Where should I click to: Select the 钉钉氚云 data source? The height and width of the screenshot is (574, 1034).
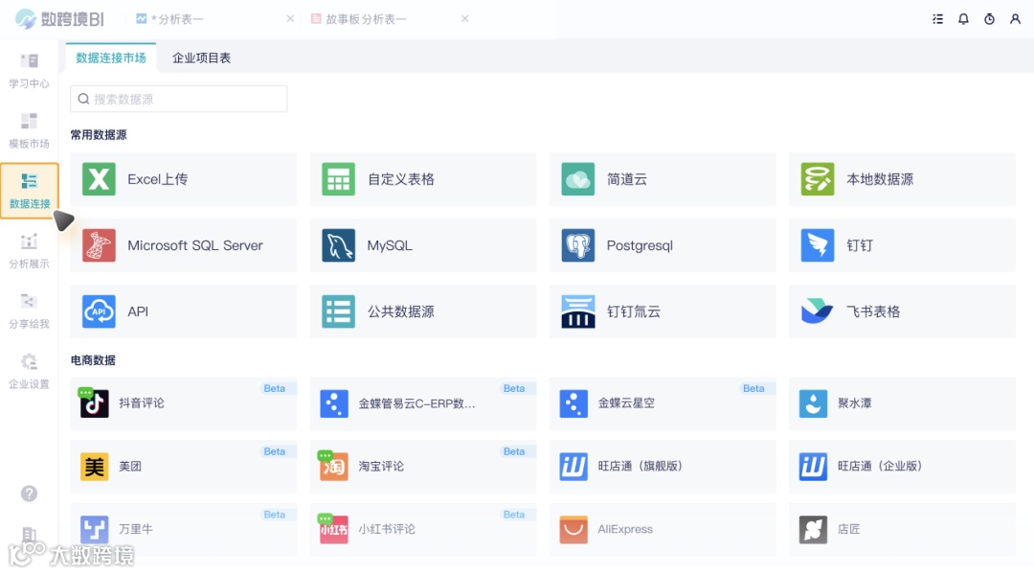tap(663, 311)
